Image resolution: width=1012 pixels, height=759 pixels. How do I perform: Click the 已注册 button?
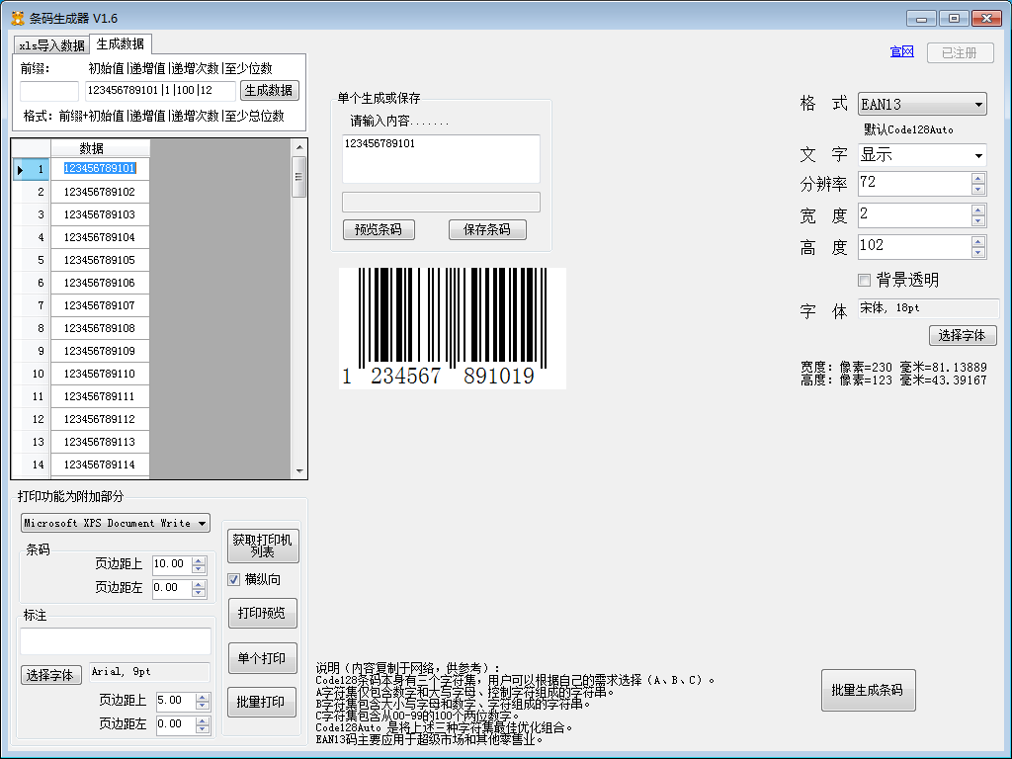(x=960, y=52)
